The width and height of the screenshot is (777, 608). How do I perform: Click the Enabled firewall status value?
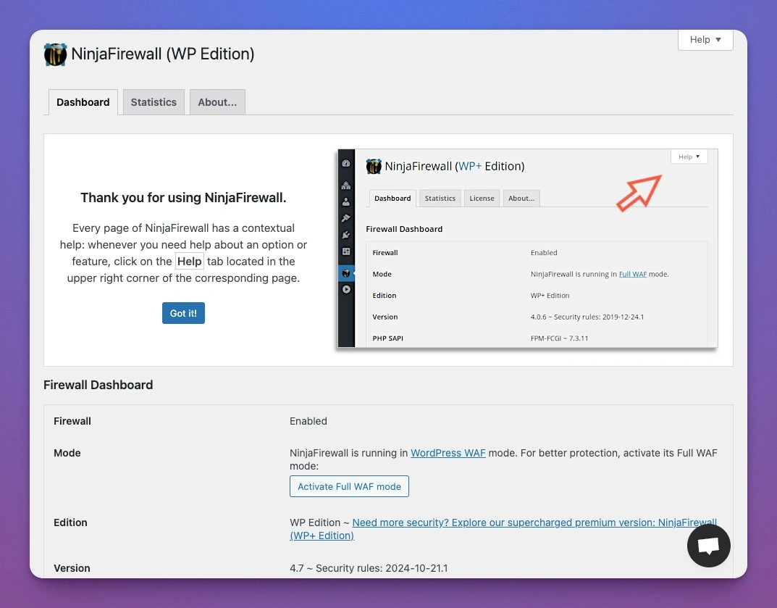[308, 421]
